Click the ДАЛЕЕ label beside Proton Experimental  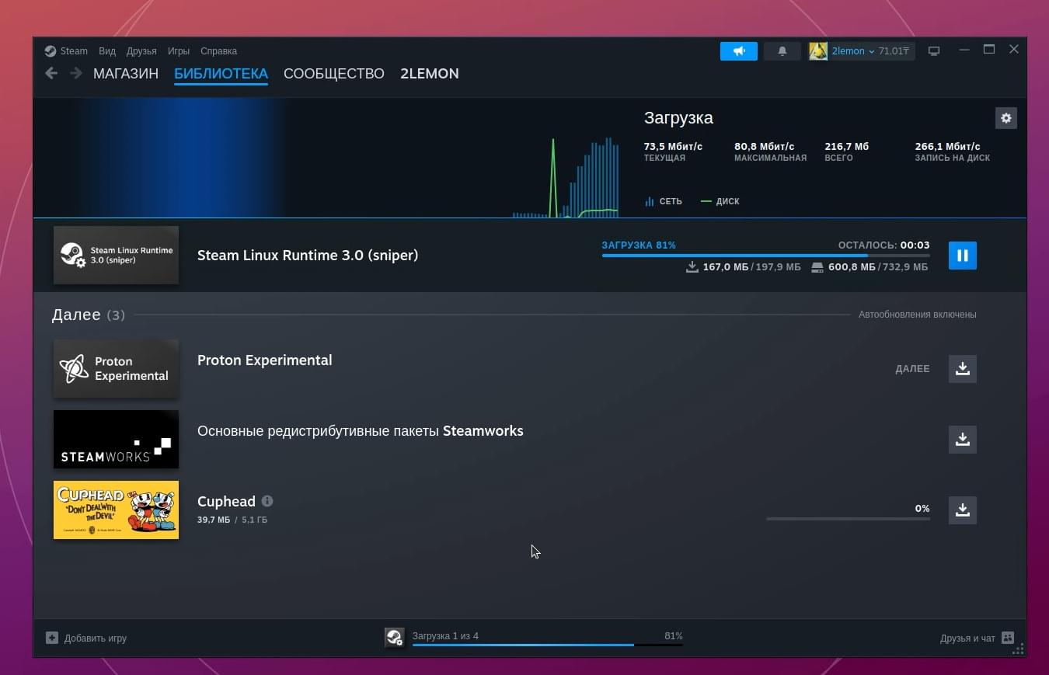tap(912, 369)
